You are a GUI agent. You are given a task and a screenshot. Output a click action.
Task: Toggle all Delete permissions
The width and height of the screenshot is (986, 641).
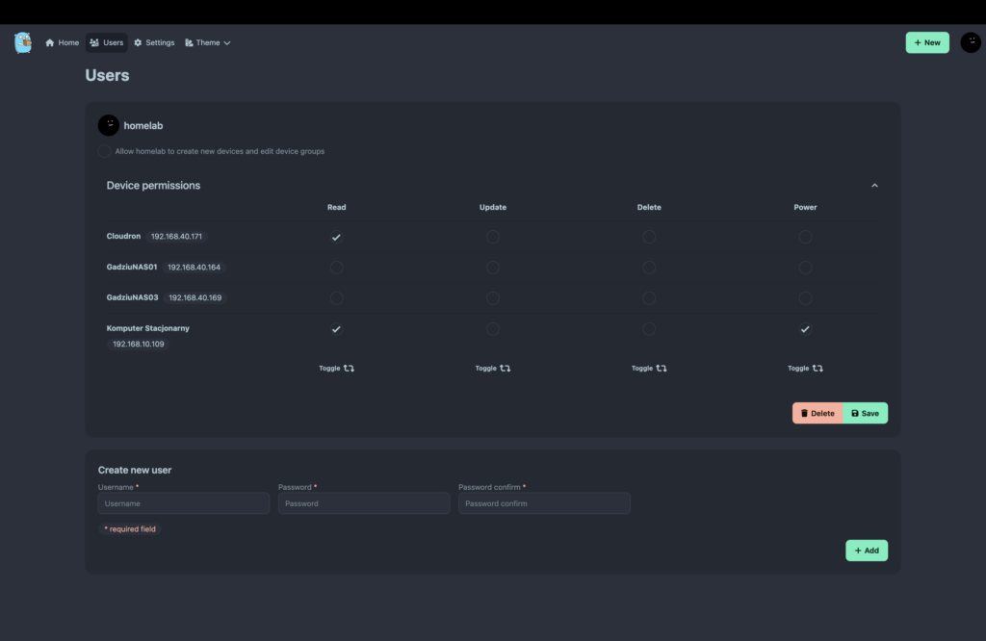pyautogui.click(x=649, y=368)
